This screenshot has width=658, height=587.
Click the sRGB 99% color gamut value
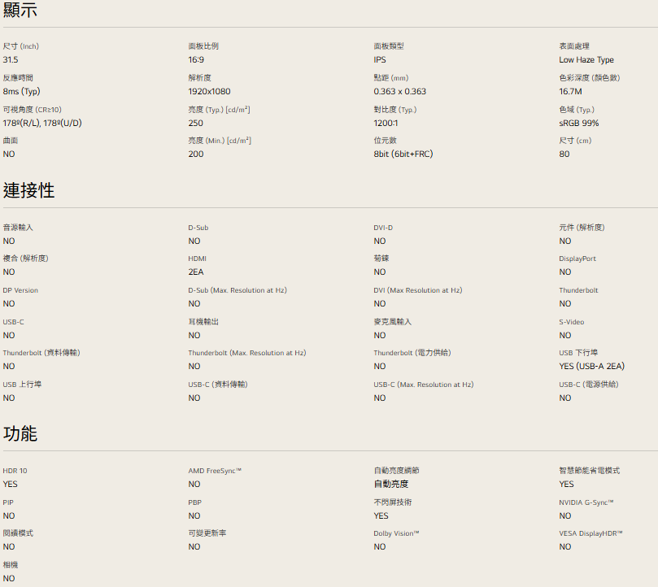coord(578,124)
